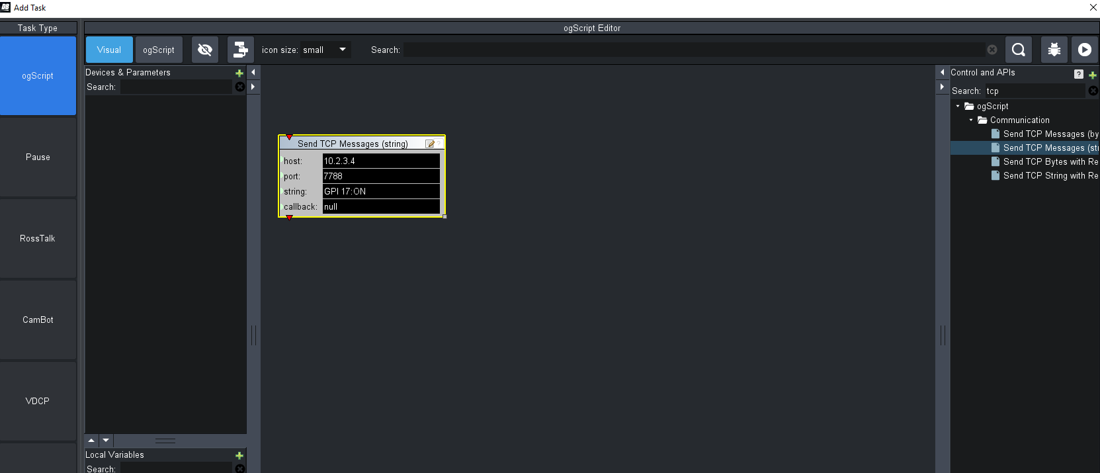Collapse Control and APIs panel using left arrow
Image resolution: width=1100 pixels, height=473 pixels.
coord(943,72)
